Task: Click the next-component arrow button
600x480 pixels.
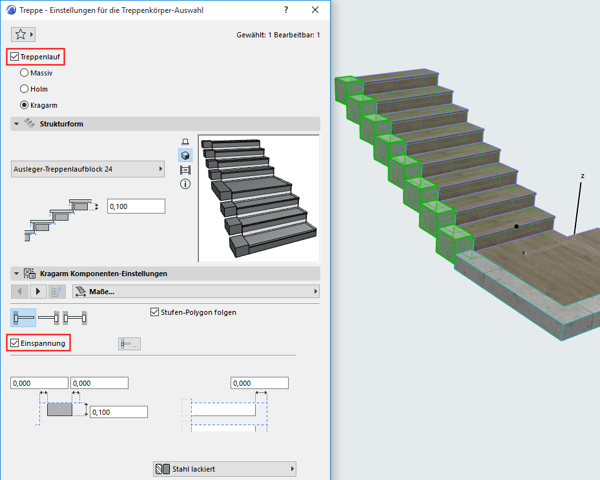Action: [x=38, y=291]
